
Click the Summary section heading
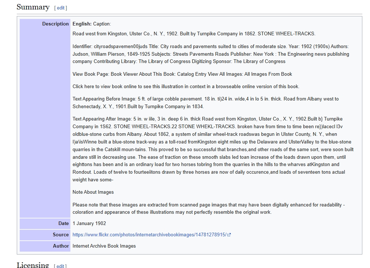(x=33, y=7)
